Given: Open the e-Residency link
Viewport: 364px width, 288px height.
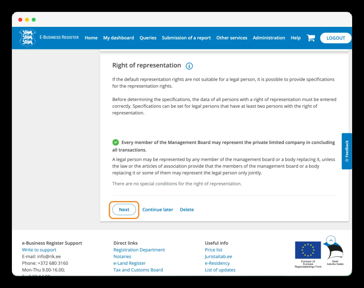Looking at the screenshot, I should point(217,263).
